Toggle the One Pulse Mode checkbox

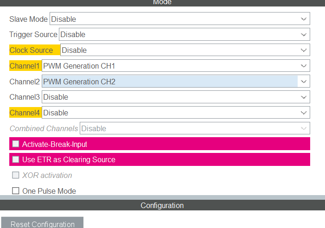[x=16, y=191]
